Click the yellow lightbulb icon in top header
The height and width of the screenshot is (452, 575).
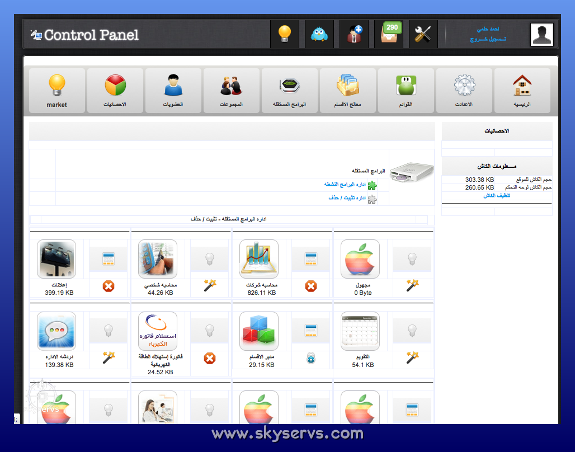(x=285, y=34)
